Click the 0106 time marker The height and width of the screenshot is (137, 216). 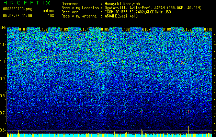click(126, 29)
